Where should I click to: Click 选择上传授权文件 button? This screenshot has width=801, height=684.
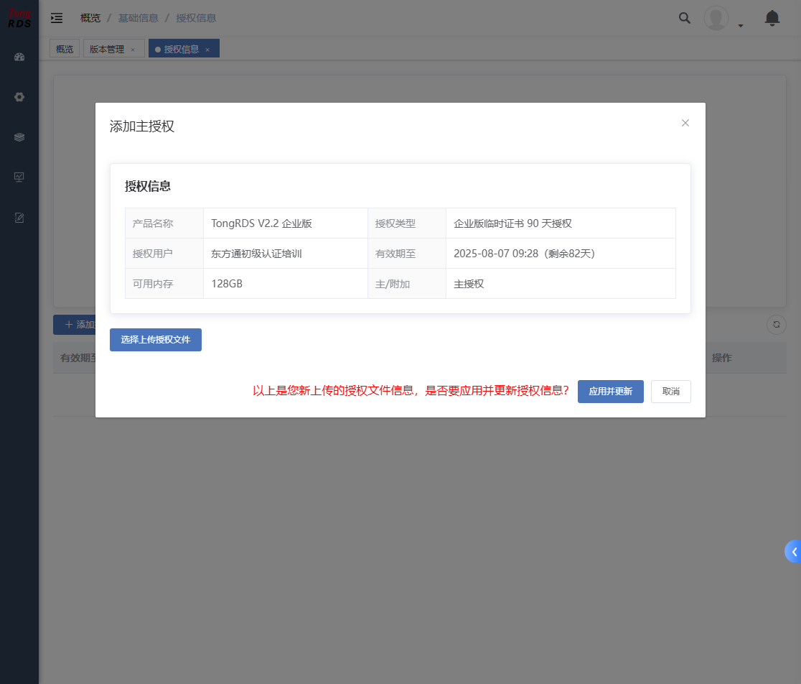coord(156,340)
